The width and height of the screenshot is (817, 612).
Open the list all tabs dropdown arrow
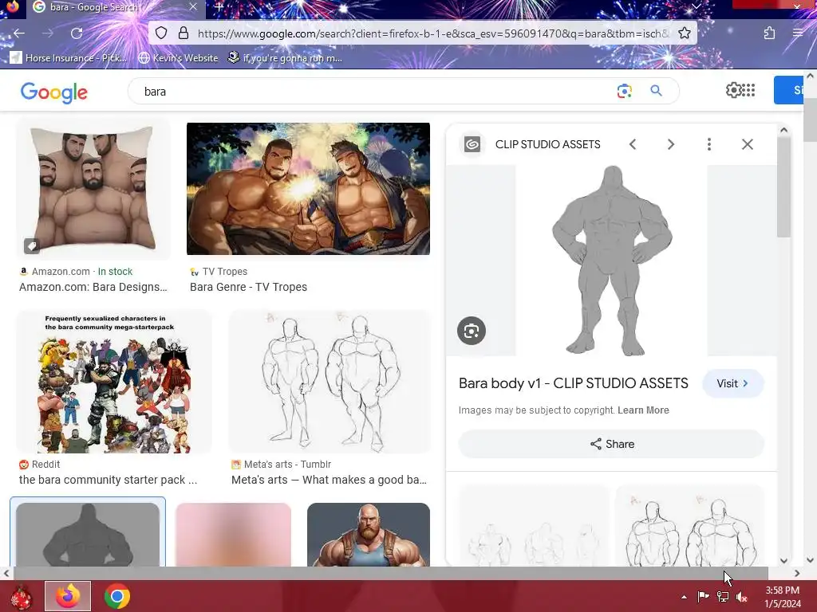tap(696, 6)
